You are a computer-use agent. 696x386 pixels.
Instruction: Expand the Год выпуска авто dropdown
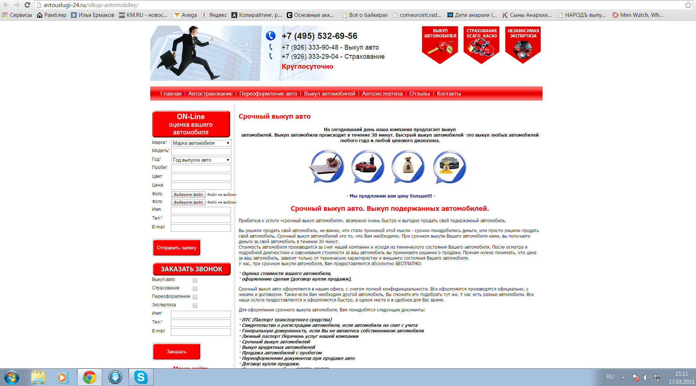coord(201,160)
